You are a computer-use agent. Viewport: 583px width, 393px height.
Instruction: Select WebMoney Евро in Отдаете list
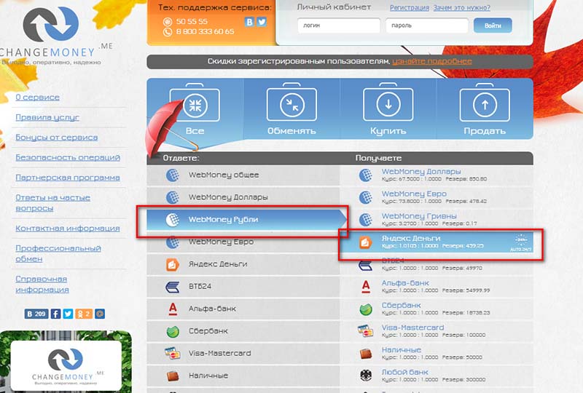click(x=243, y=242)
